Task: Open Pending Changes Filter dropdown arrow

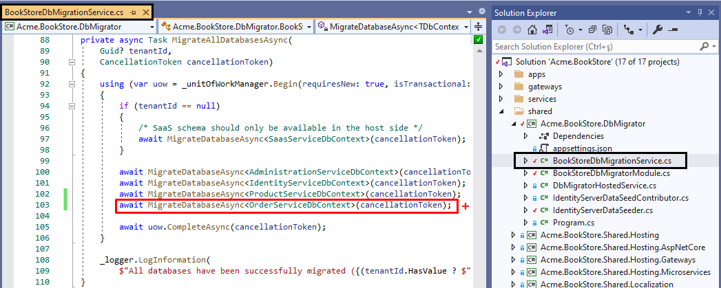Action: pyautogui.click(x=581, y=30)
